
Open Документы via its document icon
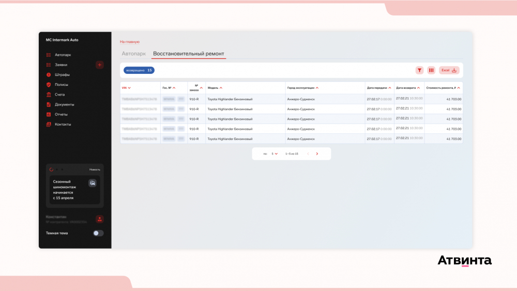click(x=49, y=104)
